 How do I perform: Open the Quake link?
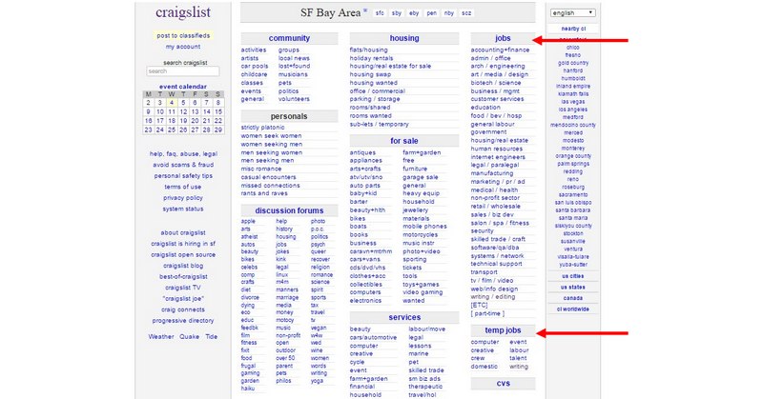(189, 336)
